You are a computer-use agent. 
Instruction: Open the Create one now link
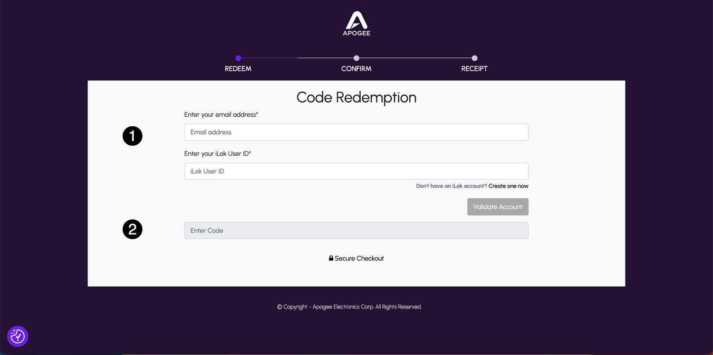coord(509,186)
